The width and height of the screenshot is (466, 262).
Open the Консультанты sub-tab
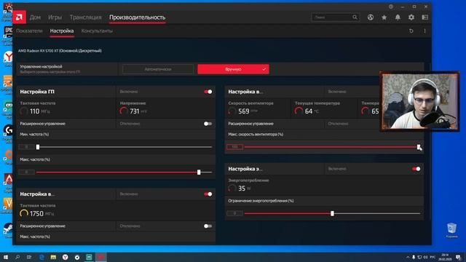coord(97,31)
